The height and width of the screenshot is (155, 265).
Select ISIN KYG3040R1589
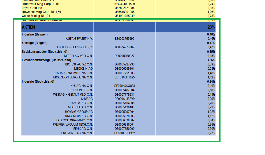(x=125, y=4)
